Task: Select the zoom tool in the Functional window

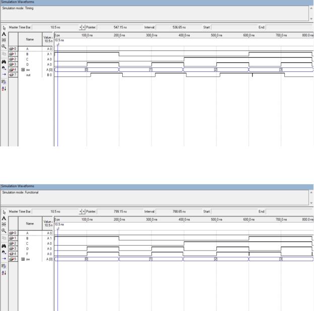Action: 4,231
